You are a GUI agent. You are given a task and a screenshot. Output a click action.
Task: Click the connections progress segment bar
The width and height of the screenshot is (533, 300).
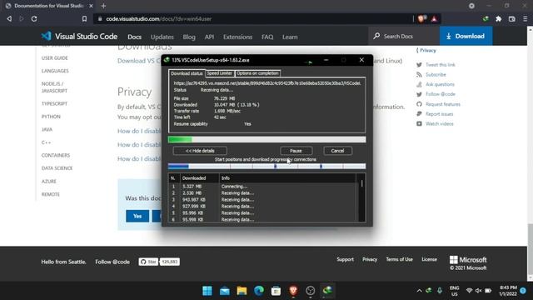pos(266,167)
